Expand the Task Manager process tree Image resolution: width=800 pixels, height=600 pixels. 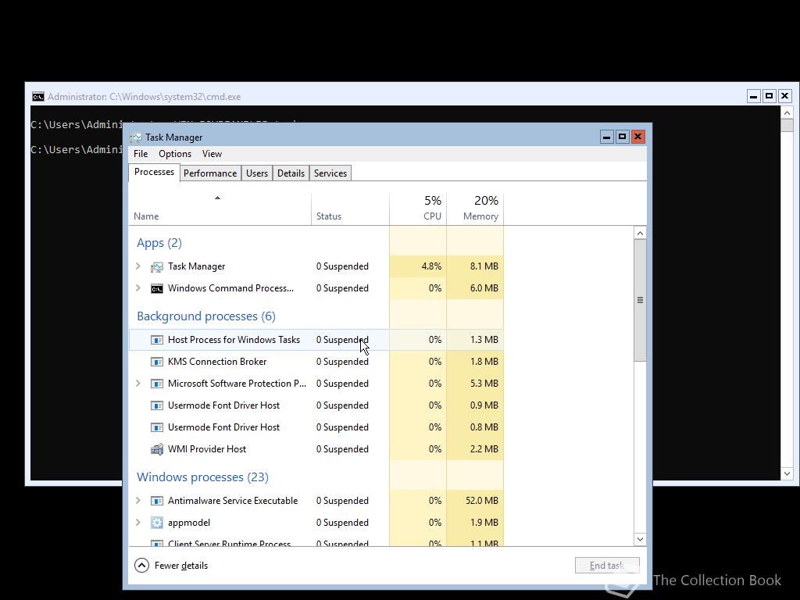click(x=138, y=266)
